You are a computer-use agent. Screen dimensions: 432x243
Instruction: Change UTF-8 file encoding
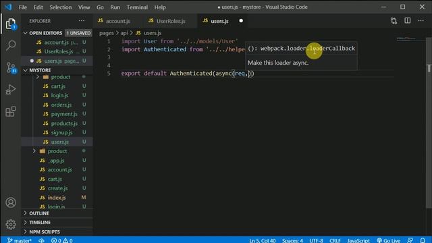click(316, 240)
